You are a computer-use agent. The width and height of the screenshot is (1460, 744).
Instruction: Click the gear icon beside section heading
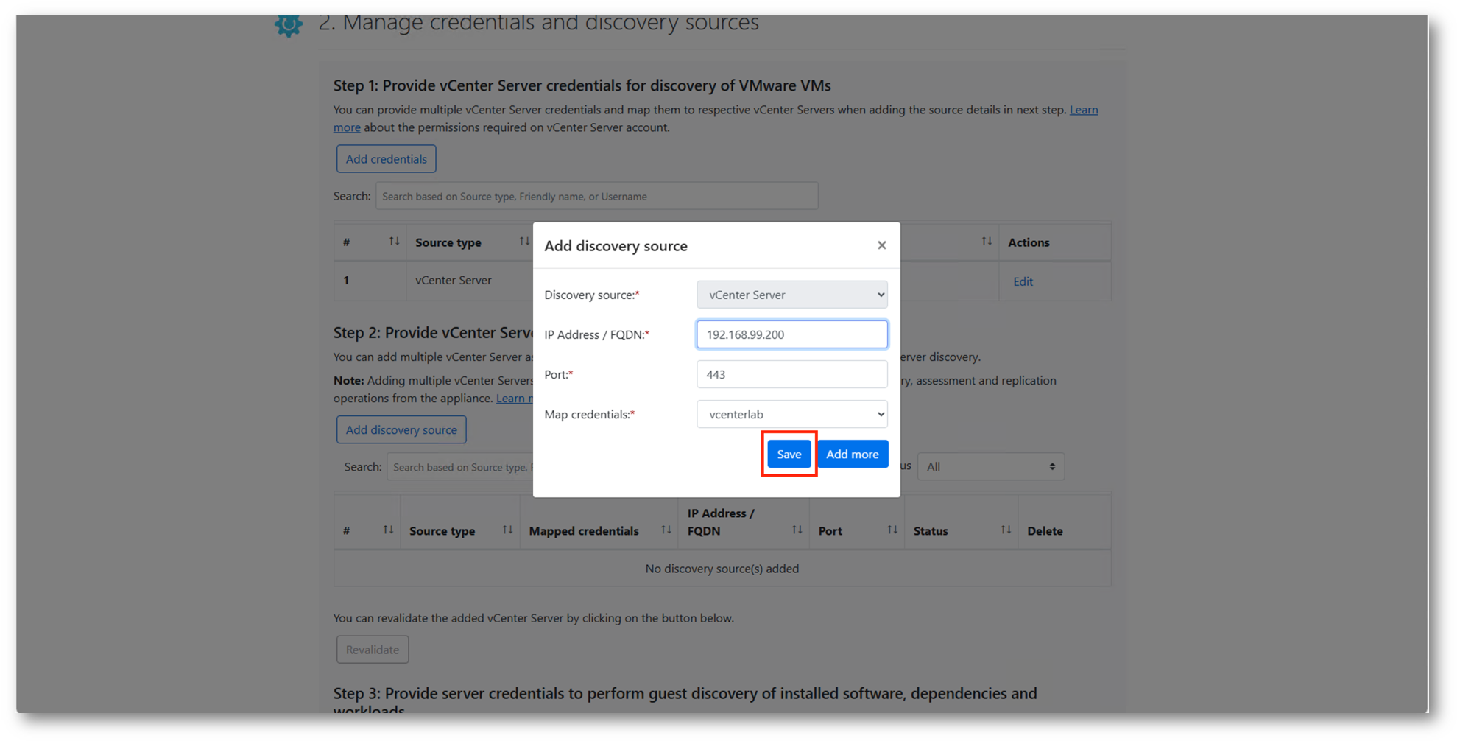[x=289, y=24]
